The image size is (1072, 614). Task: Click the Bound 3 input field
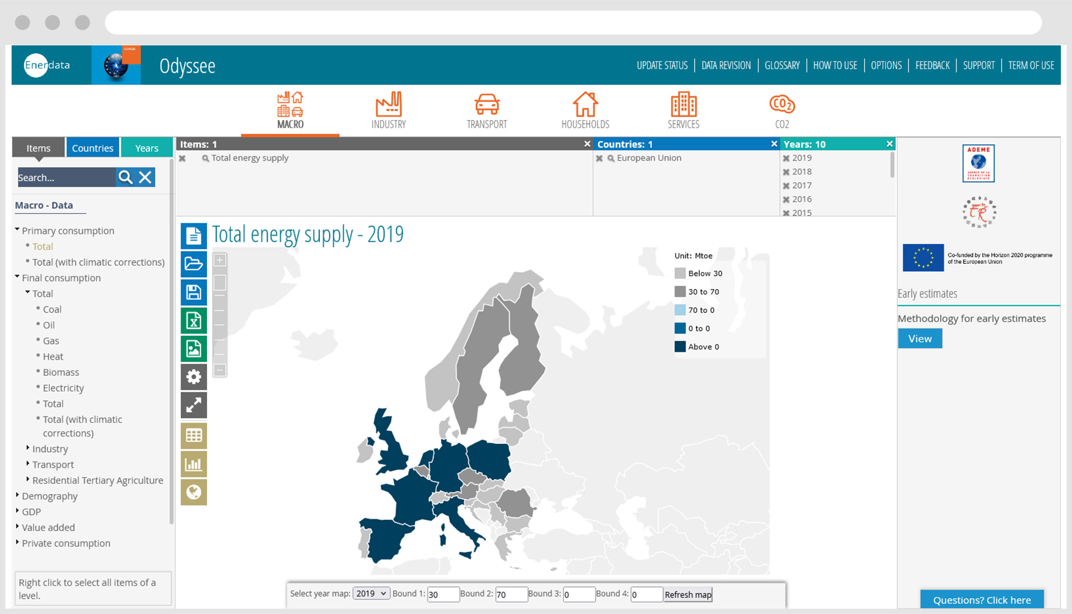click(x=578, y=594)
